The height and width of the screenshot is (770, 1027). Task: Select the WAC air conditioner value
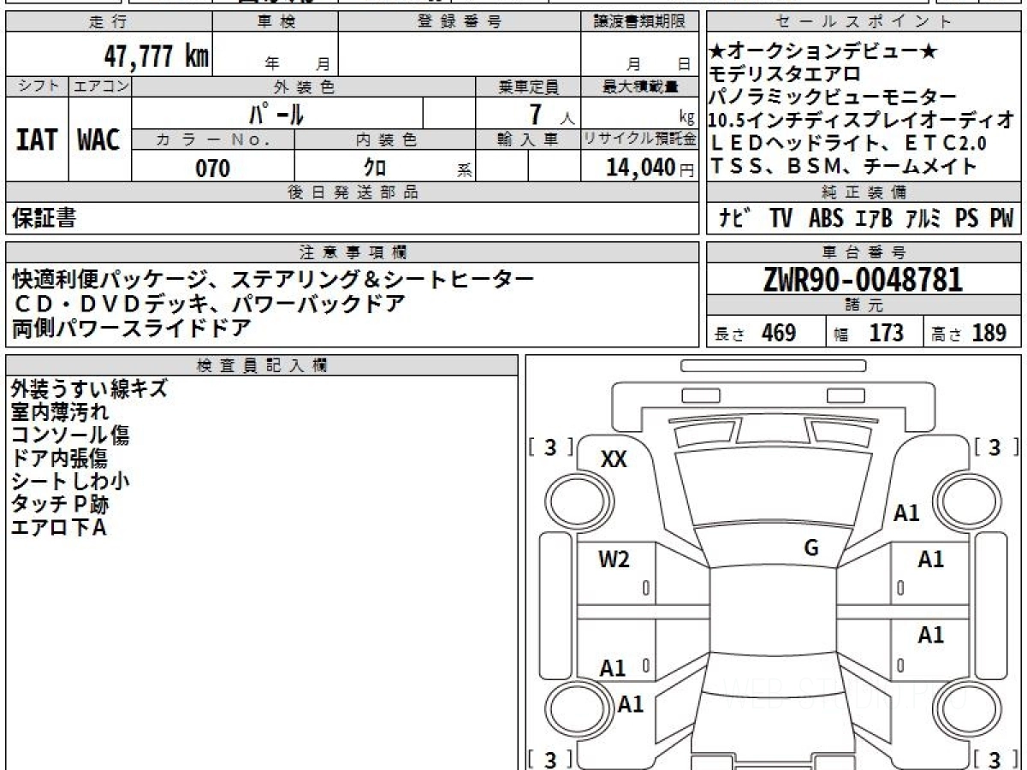click(99, 139)
